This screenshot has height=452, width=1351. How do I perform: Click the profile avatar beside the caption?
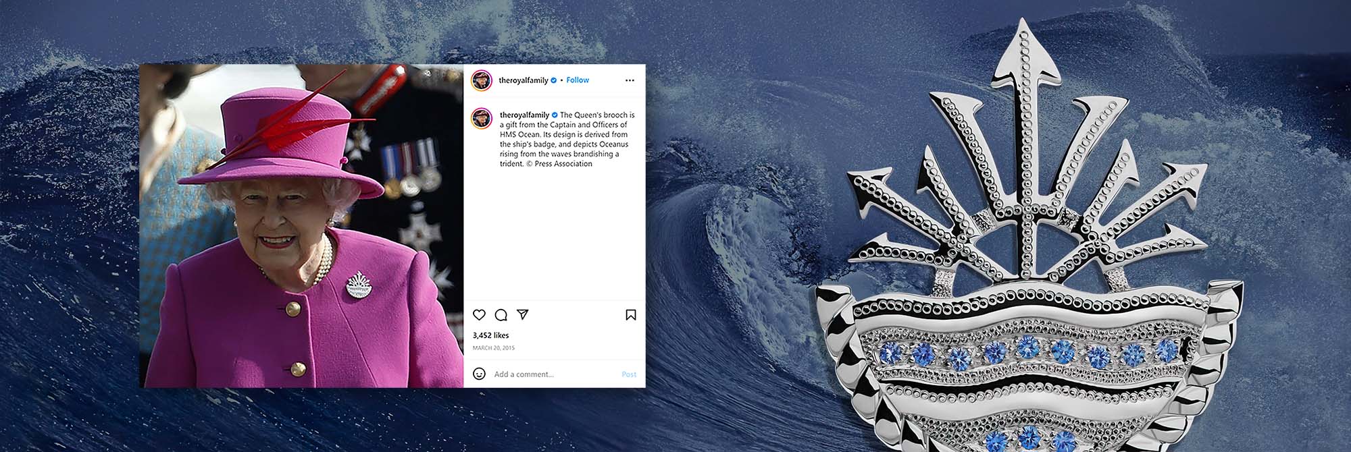tap(481, 117)
